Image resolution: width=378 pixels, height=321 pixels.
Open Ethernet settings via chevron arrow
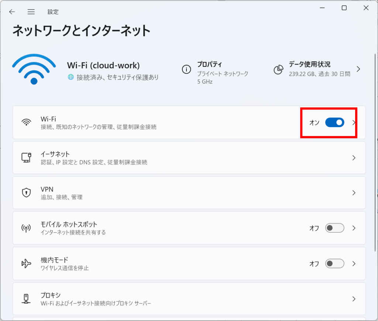354,158
